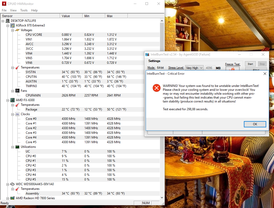Collapse the Clocks branch
This screenshot has height=208, width=274.
click(x=12, y=114)
